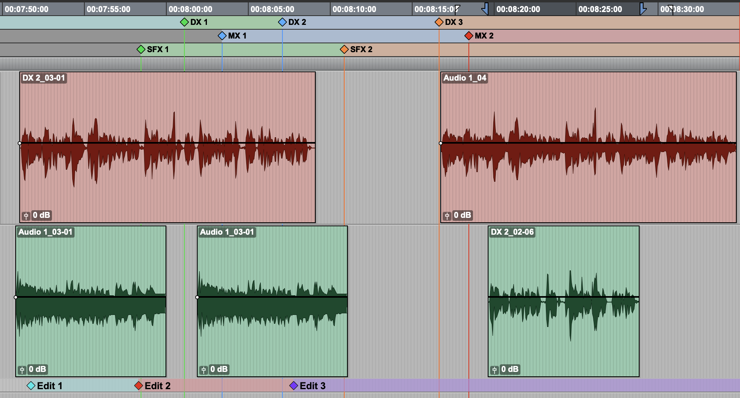Click ruler at timecode 00:07:55:00
The height and width of the screenshot is (398, 740).
[108, 9]
